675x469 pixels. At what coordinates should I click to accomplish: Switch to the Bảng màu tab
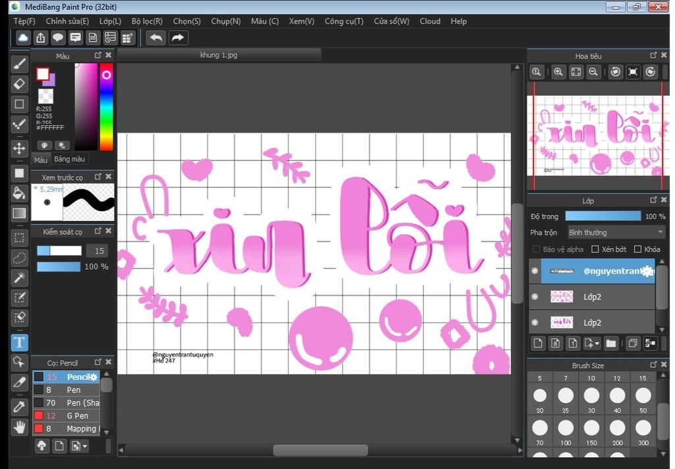point(69,159)
